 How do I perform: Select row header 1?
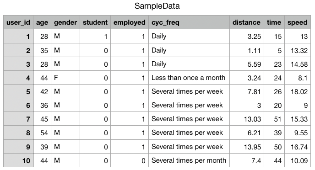(18, 36)
